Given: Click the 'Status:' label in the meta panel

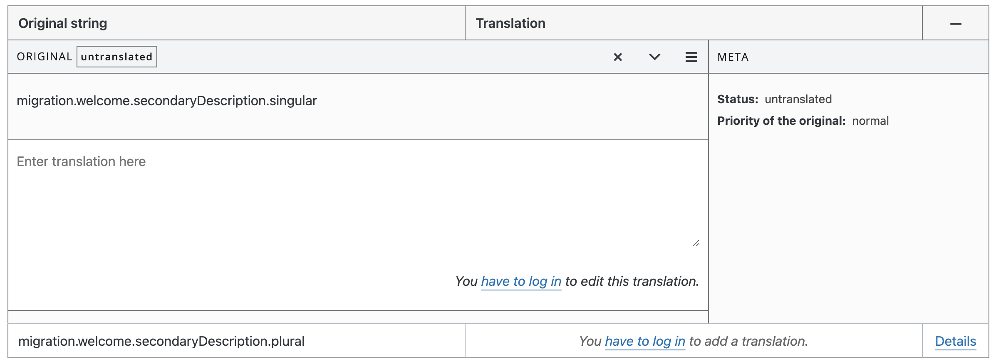Looking at the screenshot, I should click(x=738, y=99).
